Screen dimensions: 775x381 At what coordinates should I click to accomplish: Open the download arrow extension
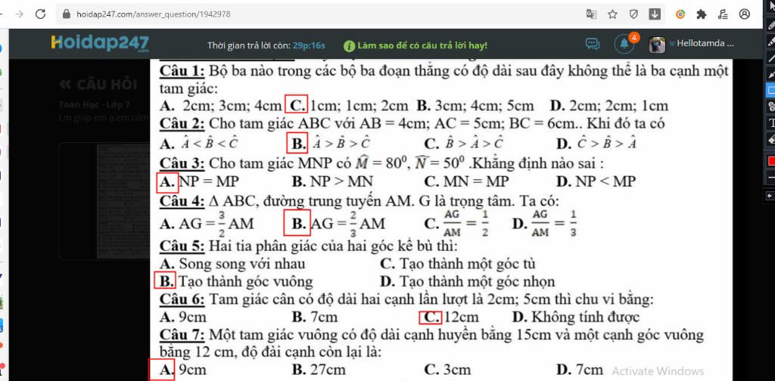pos(655,14)
